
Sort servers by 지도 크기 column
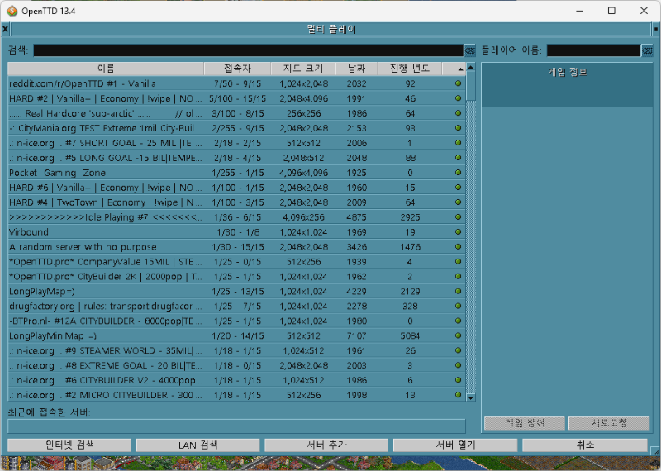point(303,69)
